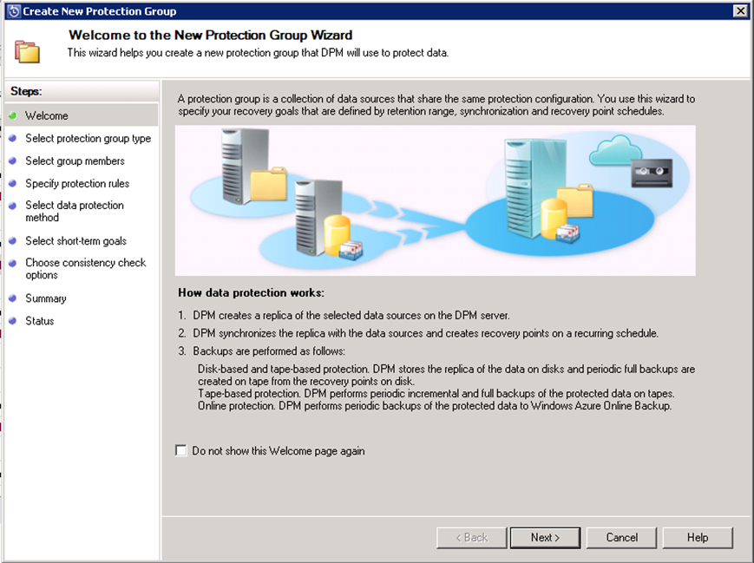Go to Select short-term goals step
Screen dimensions: 754x563
click(76, 241)
